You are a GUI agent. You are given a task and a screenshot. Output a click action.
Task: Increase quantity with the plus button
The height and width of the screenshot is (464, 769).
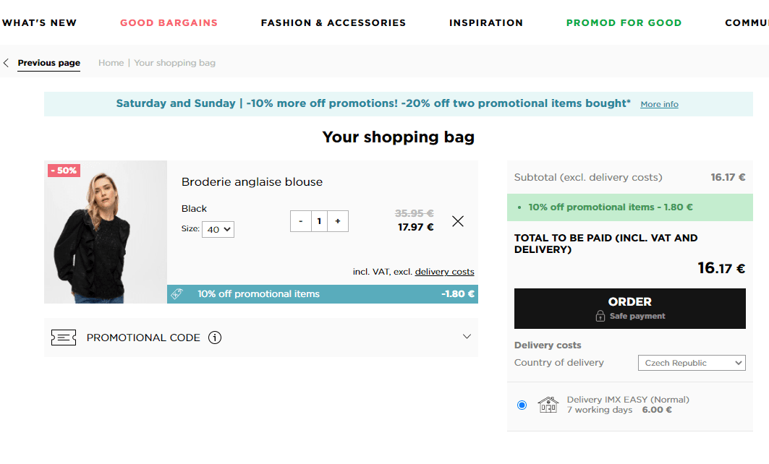[x=337, y=221]
